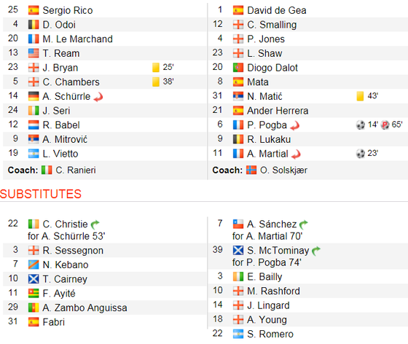Screen dimensions: 408x344
Task: Click the yellow card icon beside C. Chambers
Action: 156,82
